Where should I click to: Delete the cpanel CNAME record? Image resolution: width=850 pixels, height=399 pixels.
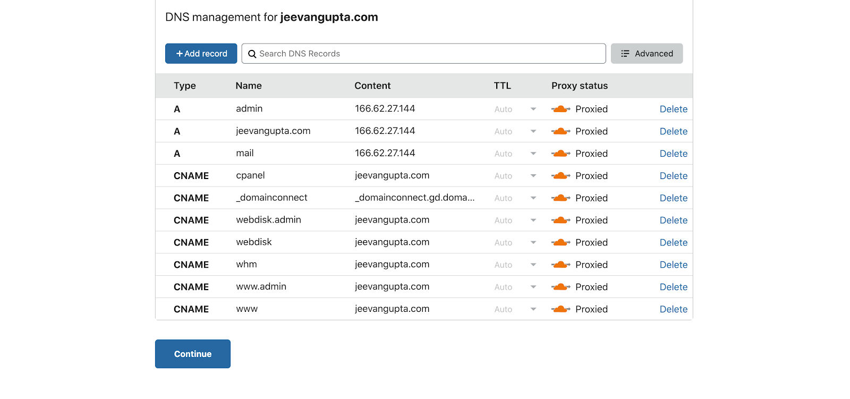coord(674,176)
